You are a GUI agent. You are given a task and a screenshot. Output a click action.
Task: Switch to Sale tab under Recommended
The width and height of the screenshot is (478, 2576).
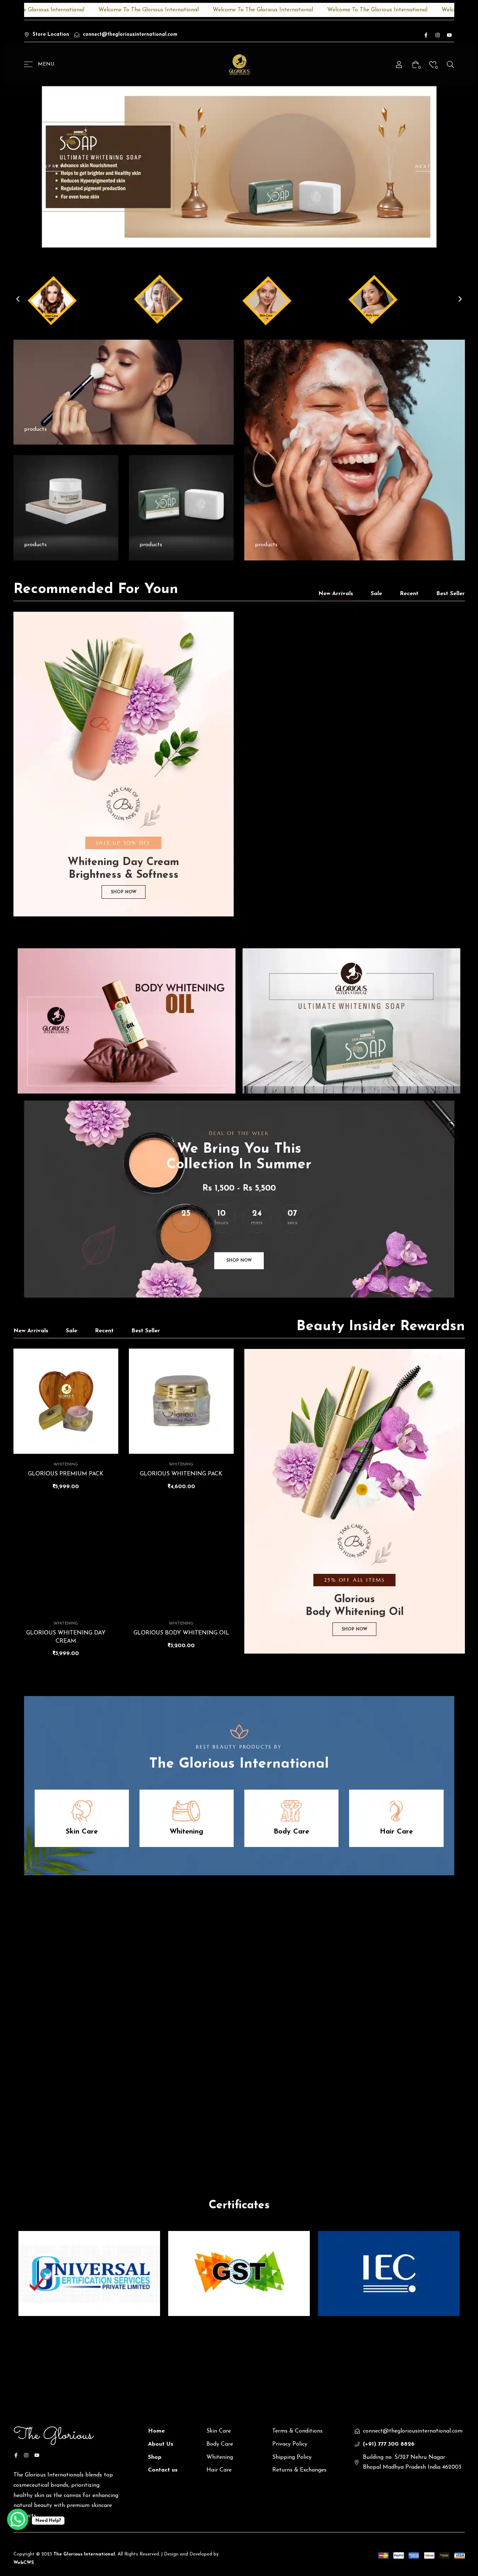pos(376,593)
